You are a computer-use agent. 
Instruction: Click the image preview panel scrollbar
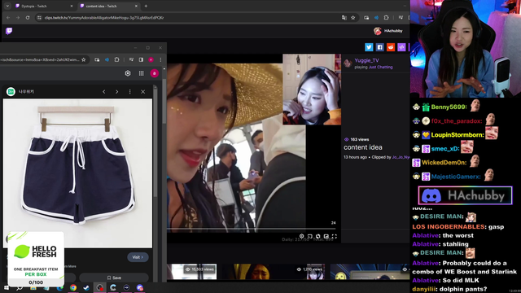tap(155, 143)
